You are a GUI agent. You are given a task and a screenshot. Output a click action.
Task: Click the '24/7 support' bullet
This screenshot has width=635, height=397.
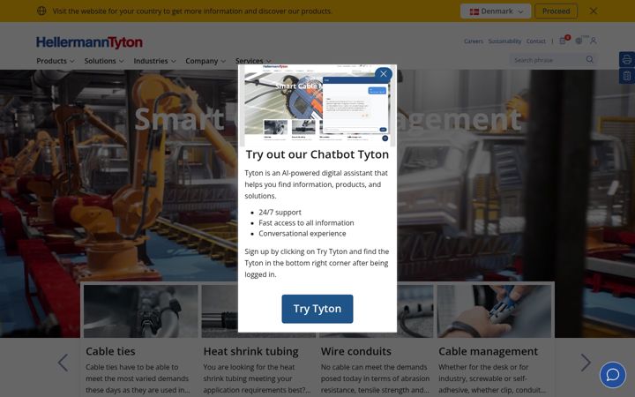[x=280, y=213]
